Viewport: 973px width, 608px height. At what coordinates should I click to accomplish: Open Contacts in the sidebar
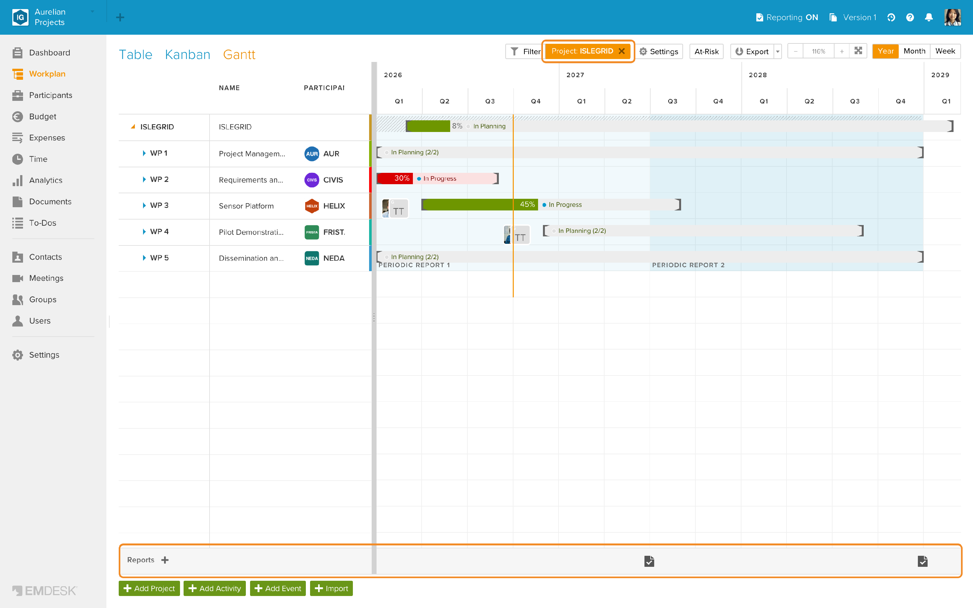37,257
